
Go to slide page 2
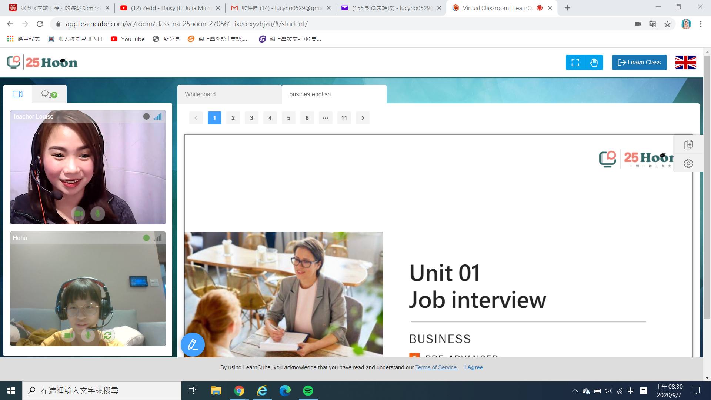233,118
